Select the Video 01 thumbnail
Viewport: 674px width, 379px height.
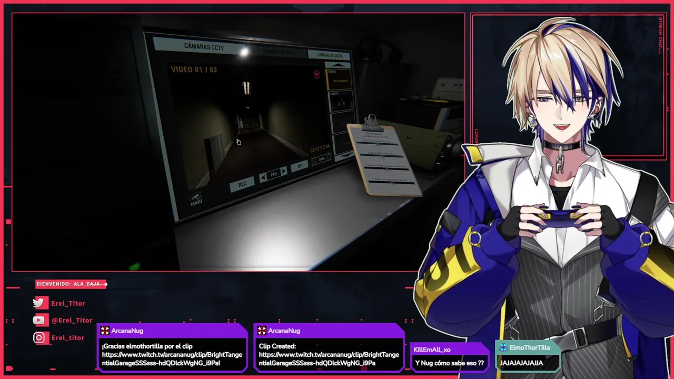[x=339, y=79]
